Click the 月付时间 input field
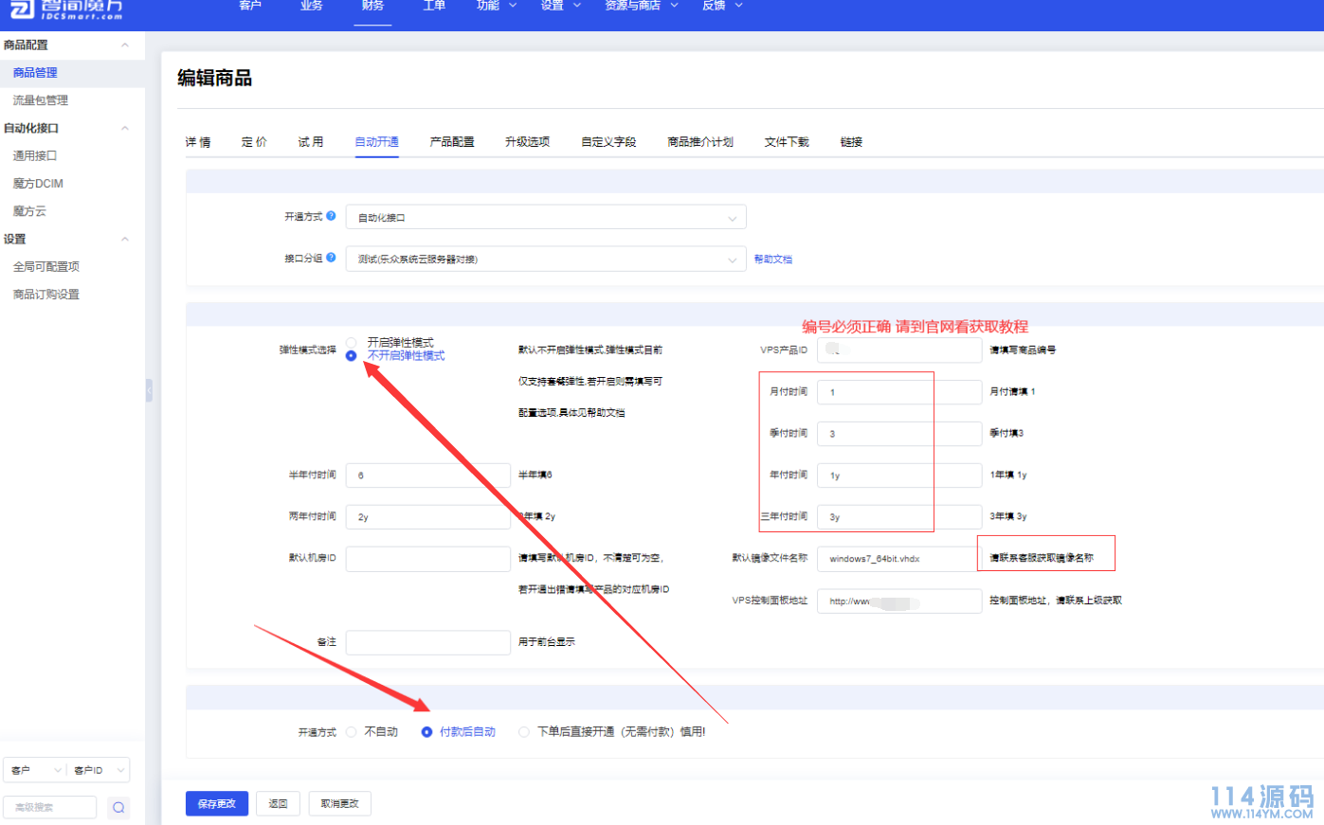 (x=899, y=392)
